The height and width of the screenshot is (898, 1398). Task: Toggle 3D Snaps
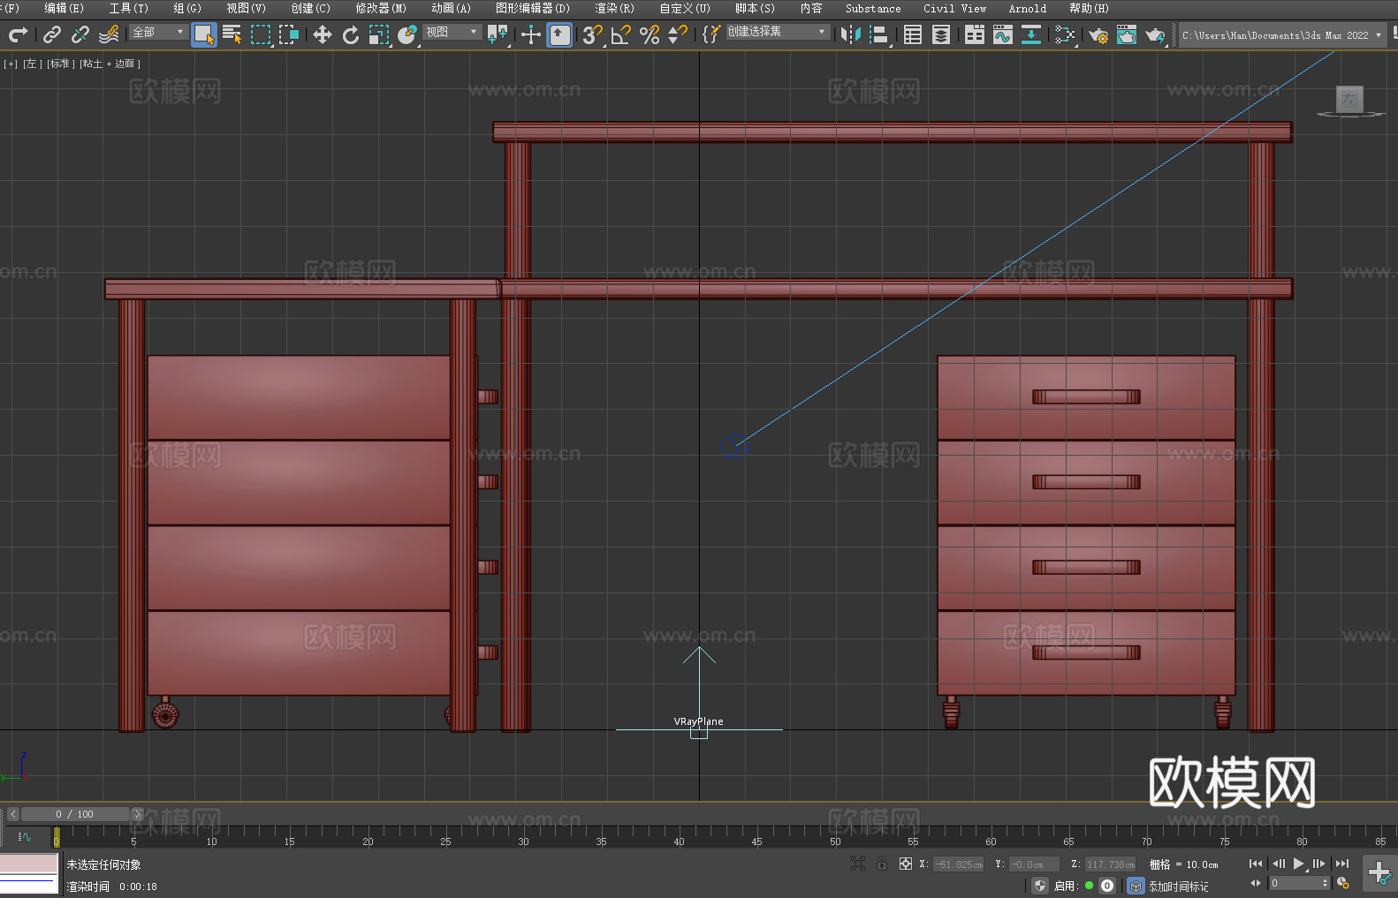(x=593, y=34)
